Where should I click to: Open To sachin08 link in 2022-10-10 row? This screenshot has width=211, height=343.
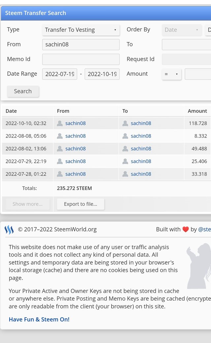click(141, 123)
